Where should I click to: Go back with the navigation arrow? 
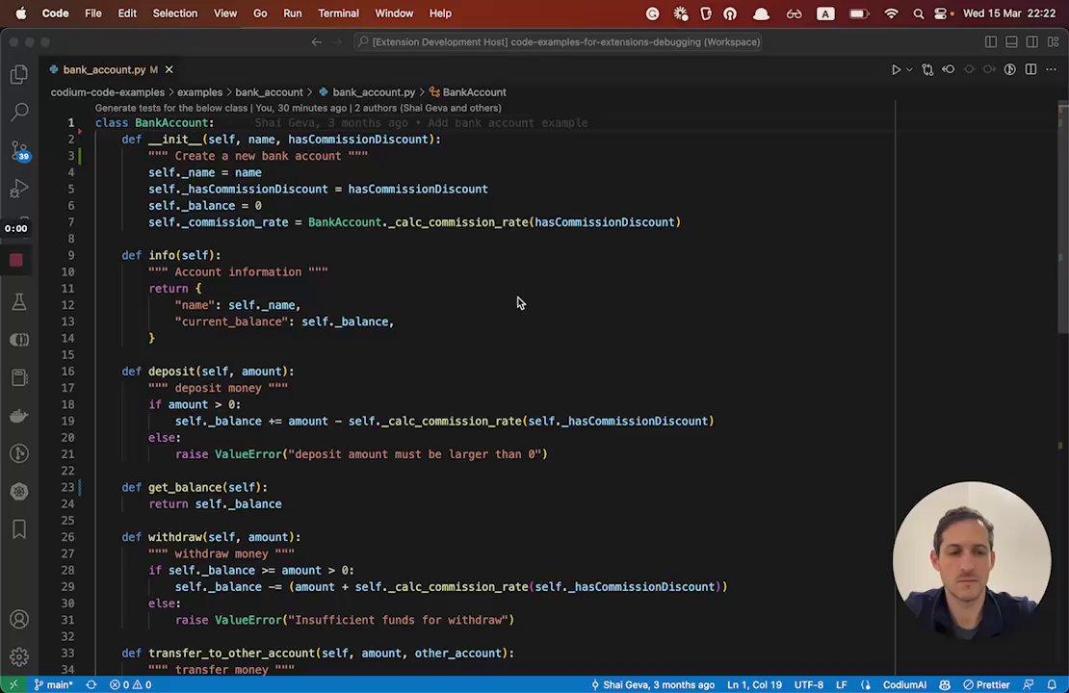(x=316, y=41)
